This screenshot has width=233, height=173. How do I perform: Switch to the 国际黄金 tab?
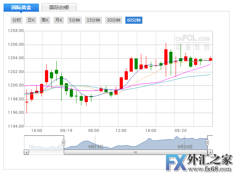[x=21, y=7]
